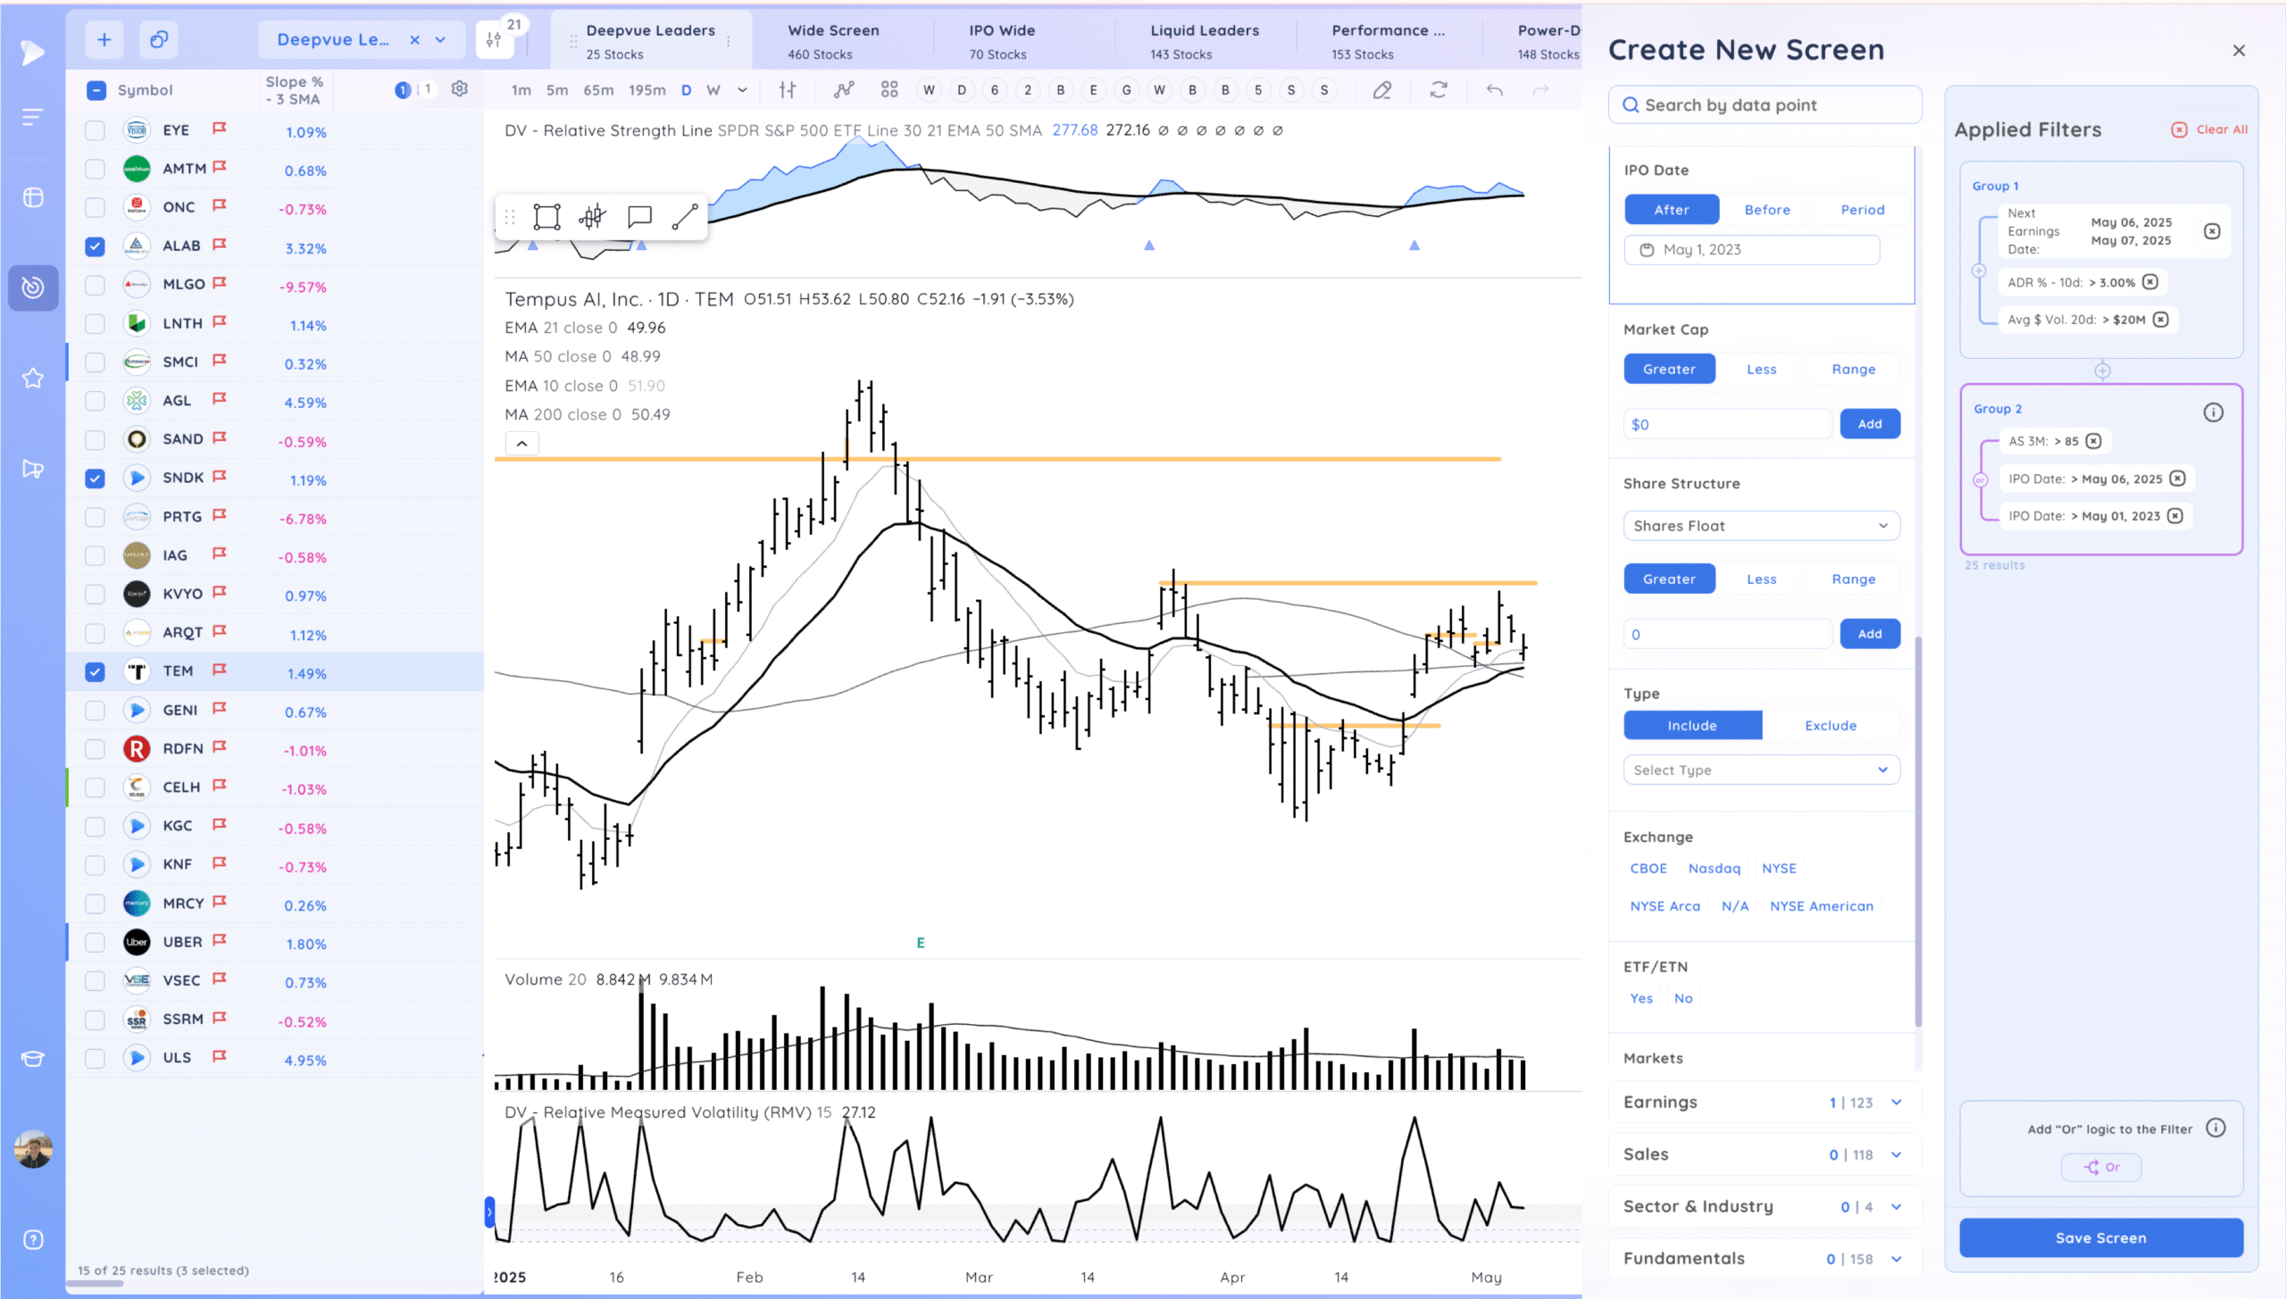Open the menu lines icon in left sidebar

point(33,117)
